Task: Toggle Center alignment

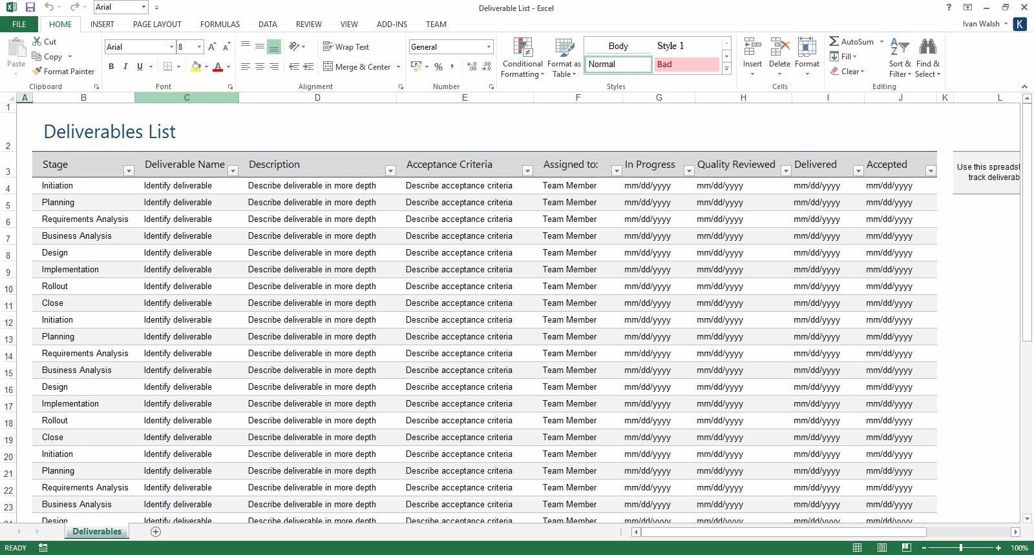Action: click(260, 66)
